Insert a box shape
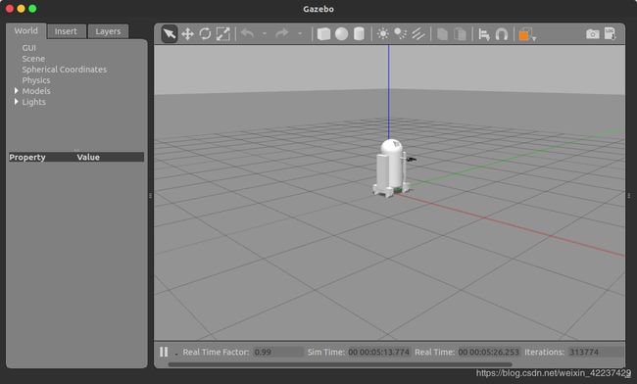Image resolution: width=637 pixels, height=384 pixels. (x=323, y=33)
